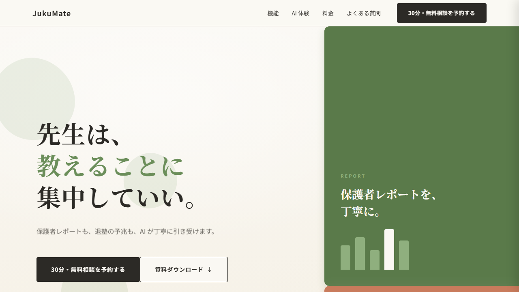Click the 保護者レポートも、退塾の予兆も subtitle text
The height and width of the screenshot is (292, 519).
coord(126,232)
